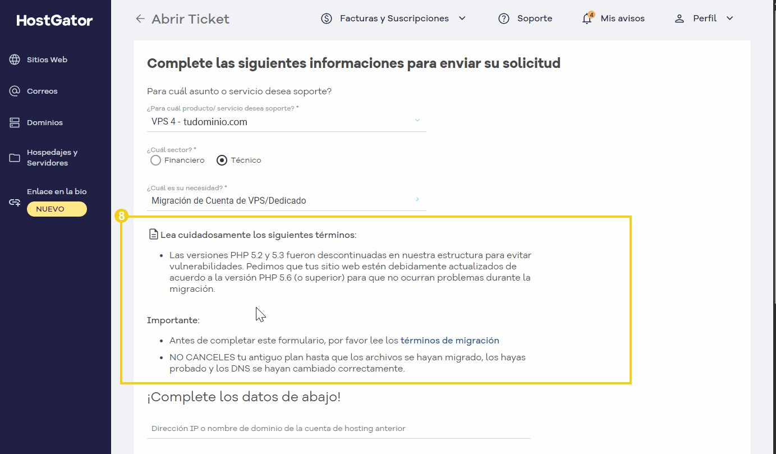This screenshot has width=776, height=454.
Task: Click the folder icon beside Hospedajes y Servidores
Action: [15, 158]
